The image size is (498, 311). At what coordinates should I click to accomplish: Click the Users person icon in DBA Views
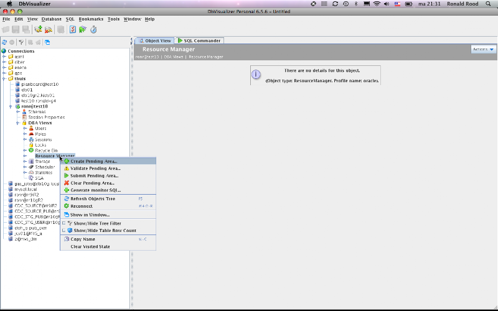tap(31, 128)
